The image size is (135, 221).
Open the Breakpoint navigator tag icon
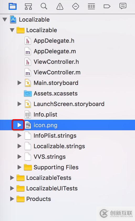coord(107,6)
